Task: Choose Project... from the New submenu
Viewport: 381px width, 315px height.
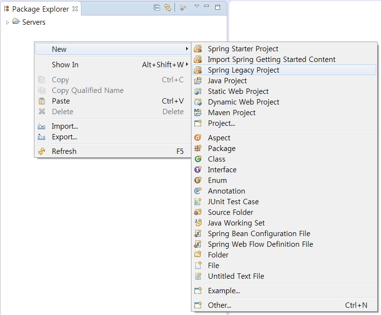Action: click(x=284, y=123)
